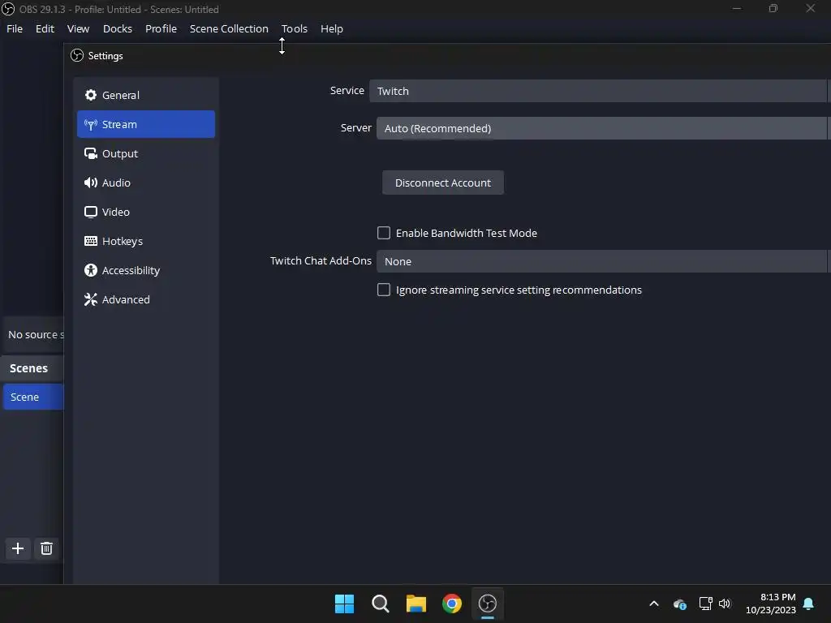
Task: Enable Bandwidth Test Mode checkbox
Action: coord(384,233)
